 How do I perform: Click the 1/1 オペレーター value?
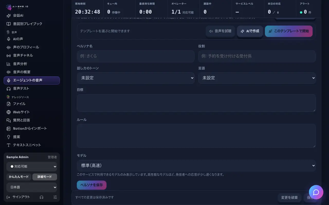coord(176,12)
